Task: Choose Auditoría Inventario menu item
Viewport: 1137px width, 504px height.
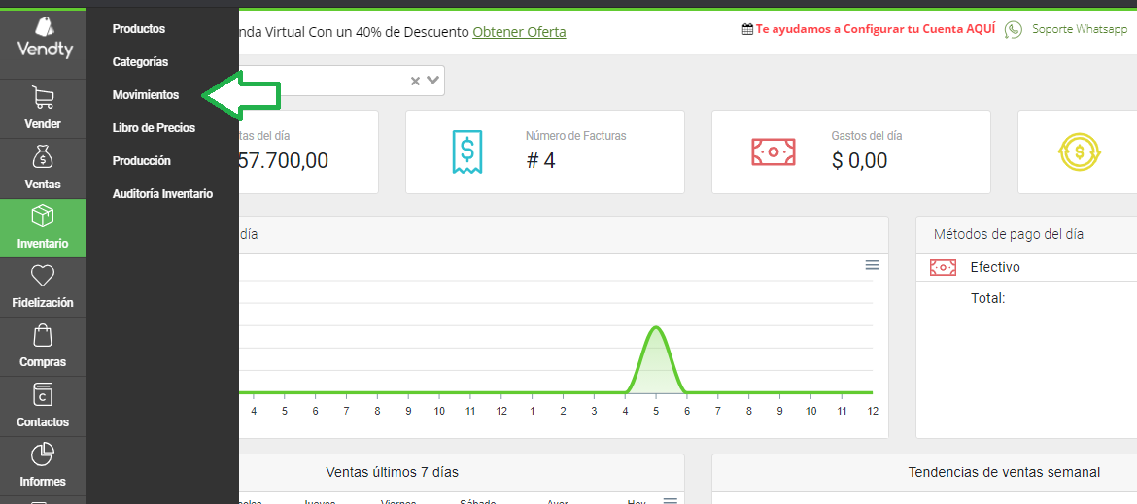Action: tap(162, 194)
